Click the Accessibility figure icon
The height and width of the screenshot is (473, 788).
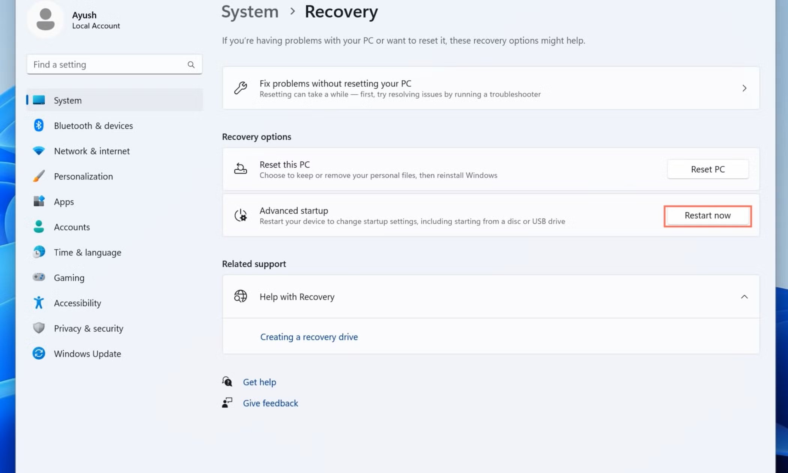pyautogui.click(x=39, y=303)
